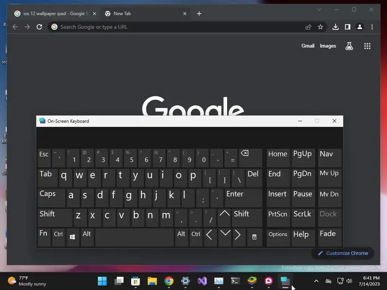The width and height of the screenshot is (387, 290).
Task: Open keyboard Options
Action: click(278, 237)
